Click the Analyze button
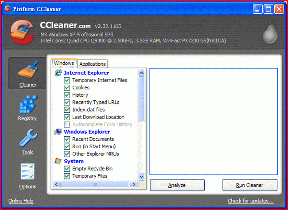288x210 pixels. click(177, 185)
